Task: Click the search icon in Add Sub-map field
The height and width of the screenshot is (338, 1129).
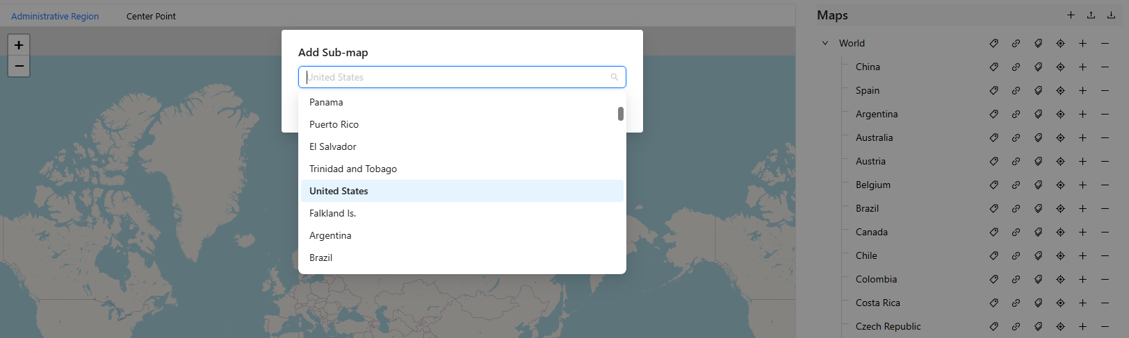Action: point(615,77)
